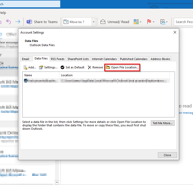Click the search box in title bar

coord(30,4)
